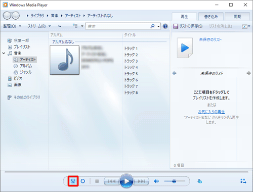Switch to Now Playing mode icon

pyautogui.click(x=243, y=181)
